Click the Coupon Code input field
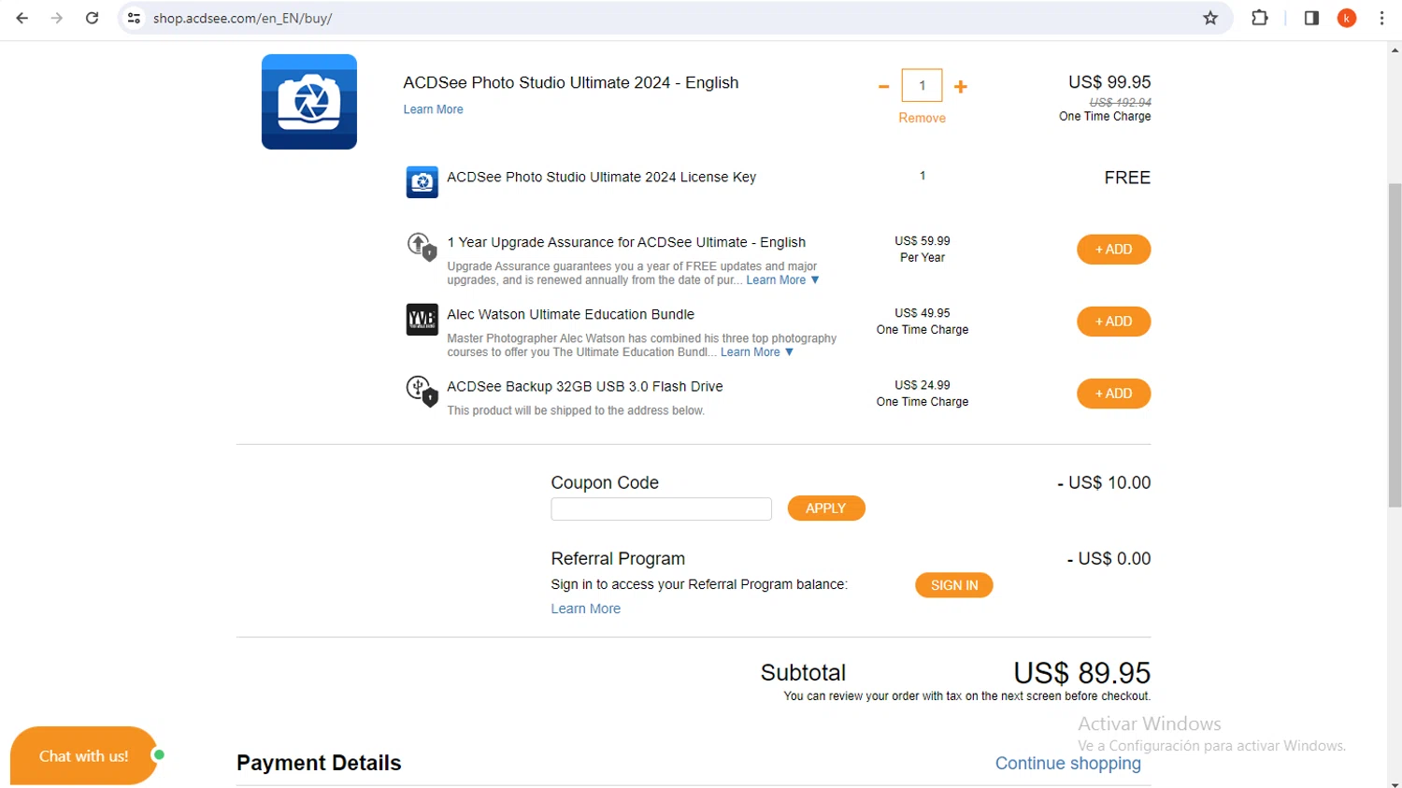 pyautogui.click(x=661, y=509)
